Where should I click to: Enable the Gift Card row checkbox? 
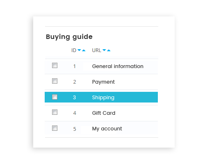[x=55, y=112]
